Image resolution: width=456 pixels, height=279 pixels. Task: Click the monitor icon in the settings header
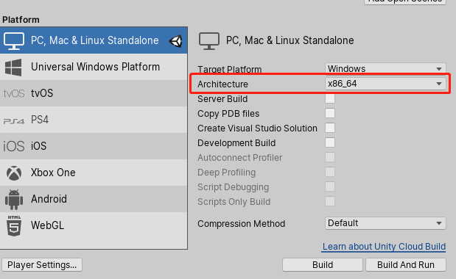coord(209,41)
